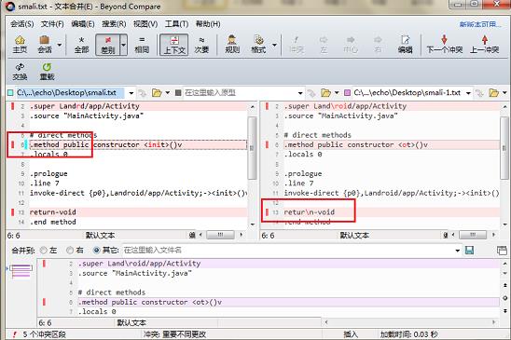This screenshot has height=340, width=511.
Task: Toggle the 上下文 context view
Action: click(x=174, y=45)
